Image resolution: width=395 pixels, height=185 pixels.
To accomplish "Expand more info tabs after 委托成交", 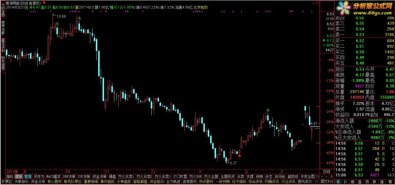I will (317, 181).
